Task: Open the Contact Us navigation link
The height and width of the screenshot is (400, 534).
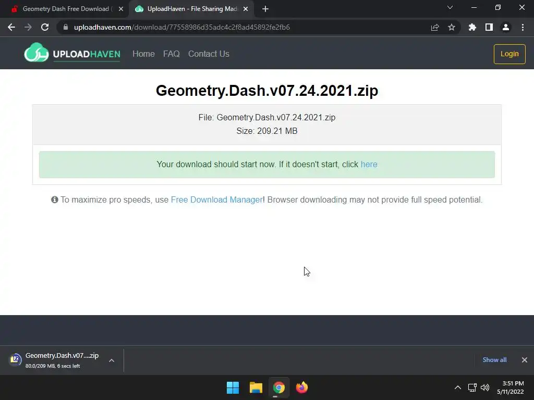Action: point(209,54)
